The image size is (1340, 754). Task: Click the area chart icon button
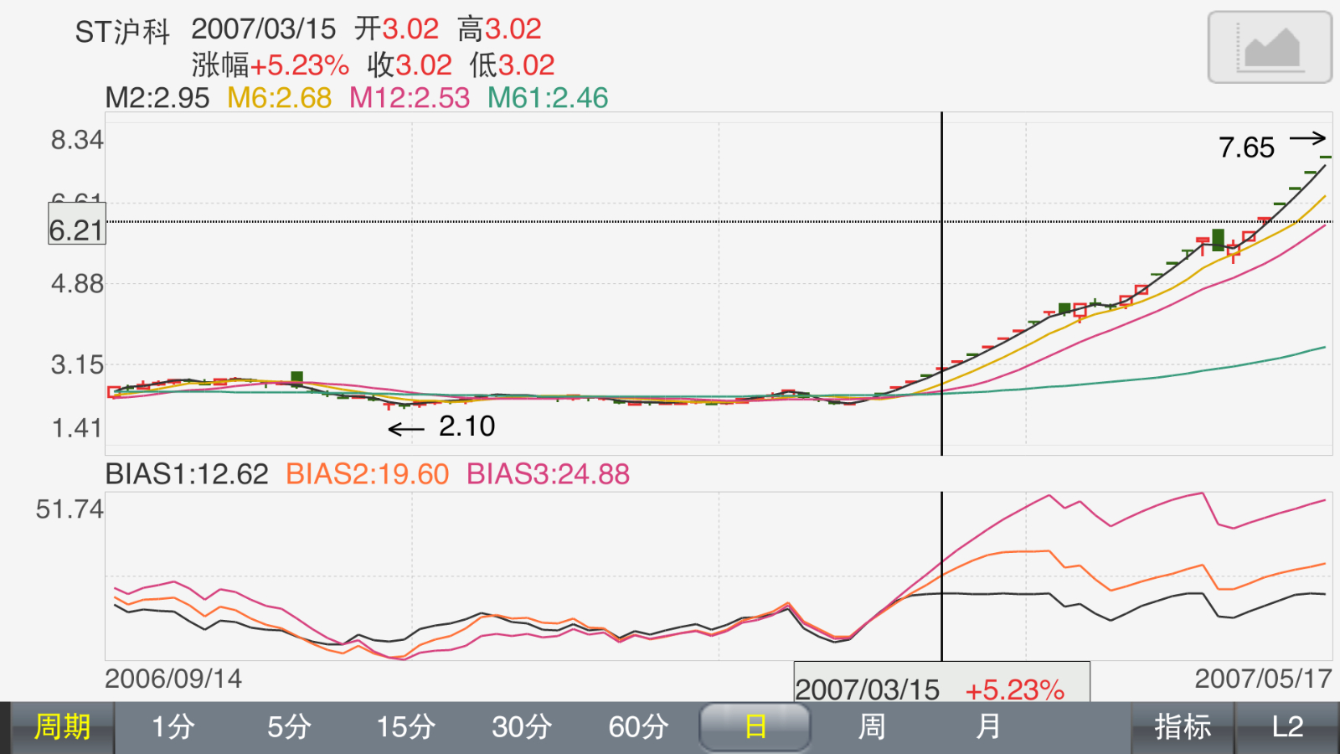(1270, 48)
